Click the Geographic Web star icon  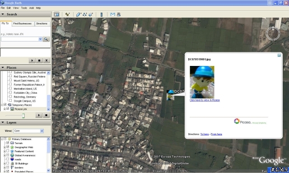point(12,147)
